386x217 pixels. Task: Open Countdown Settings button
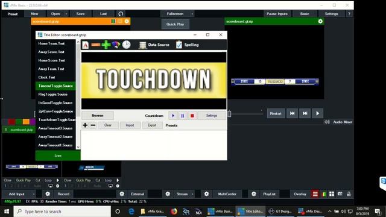212,116
